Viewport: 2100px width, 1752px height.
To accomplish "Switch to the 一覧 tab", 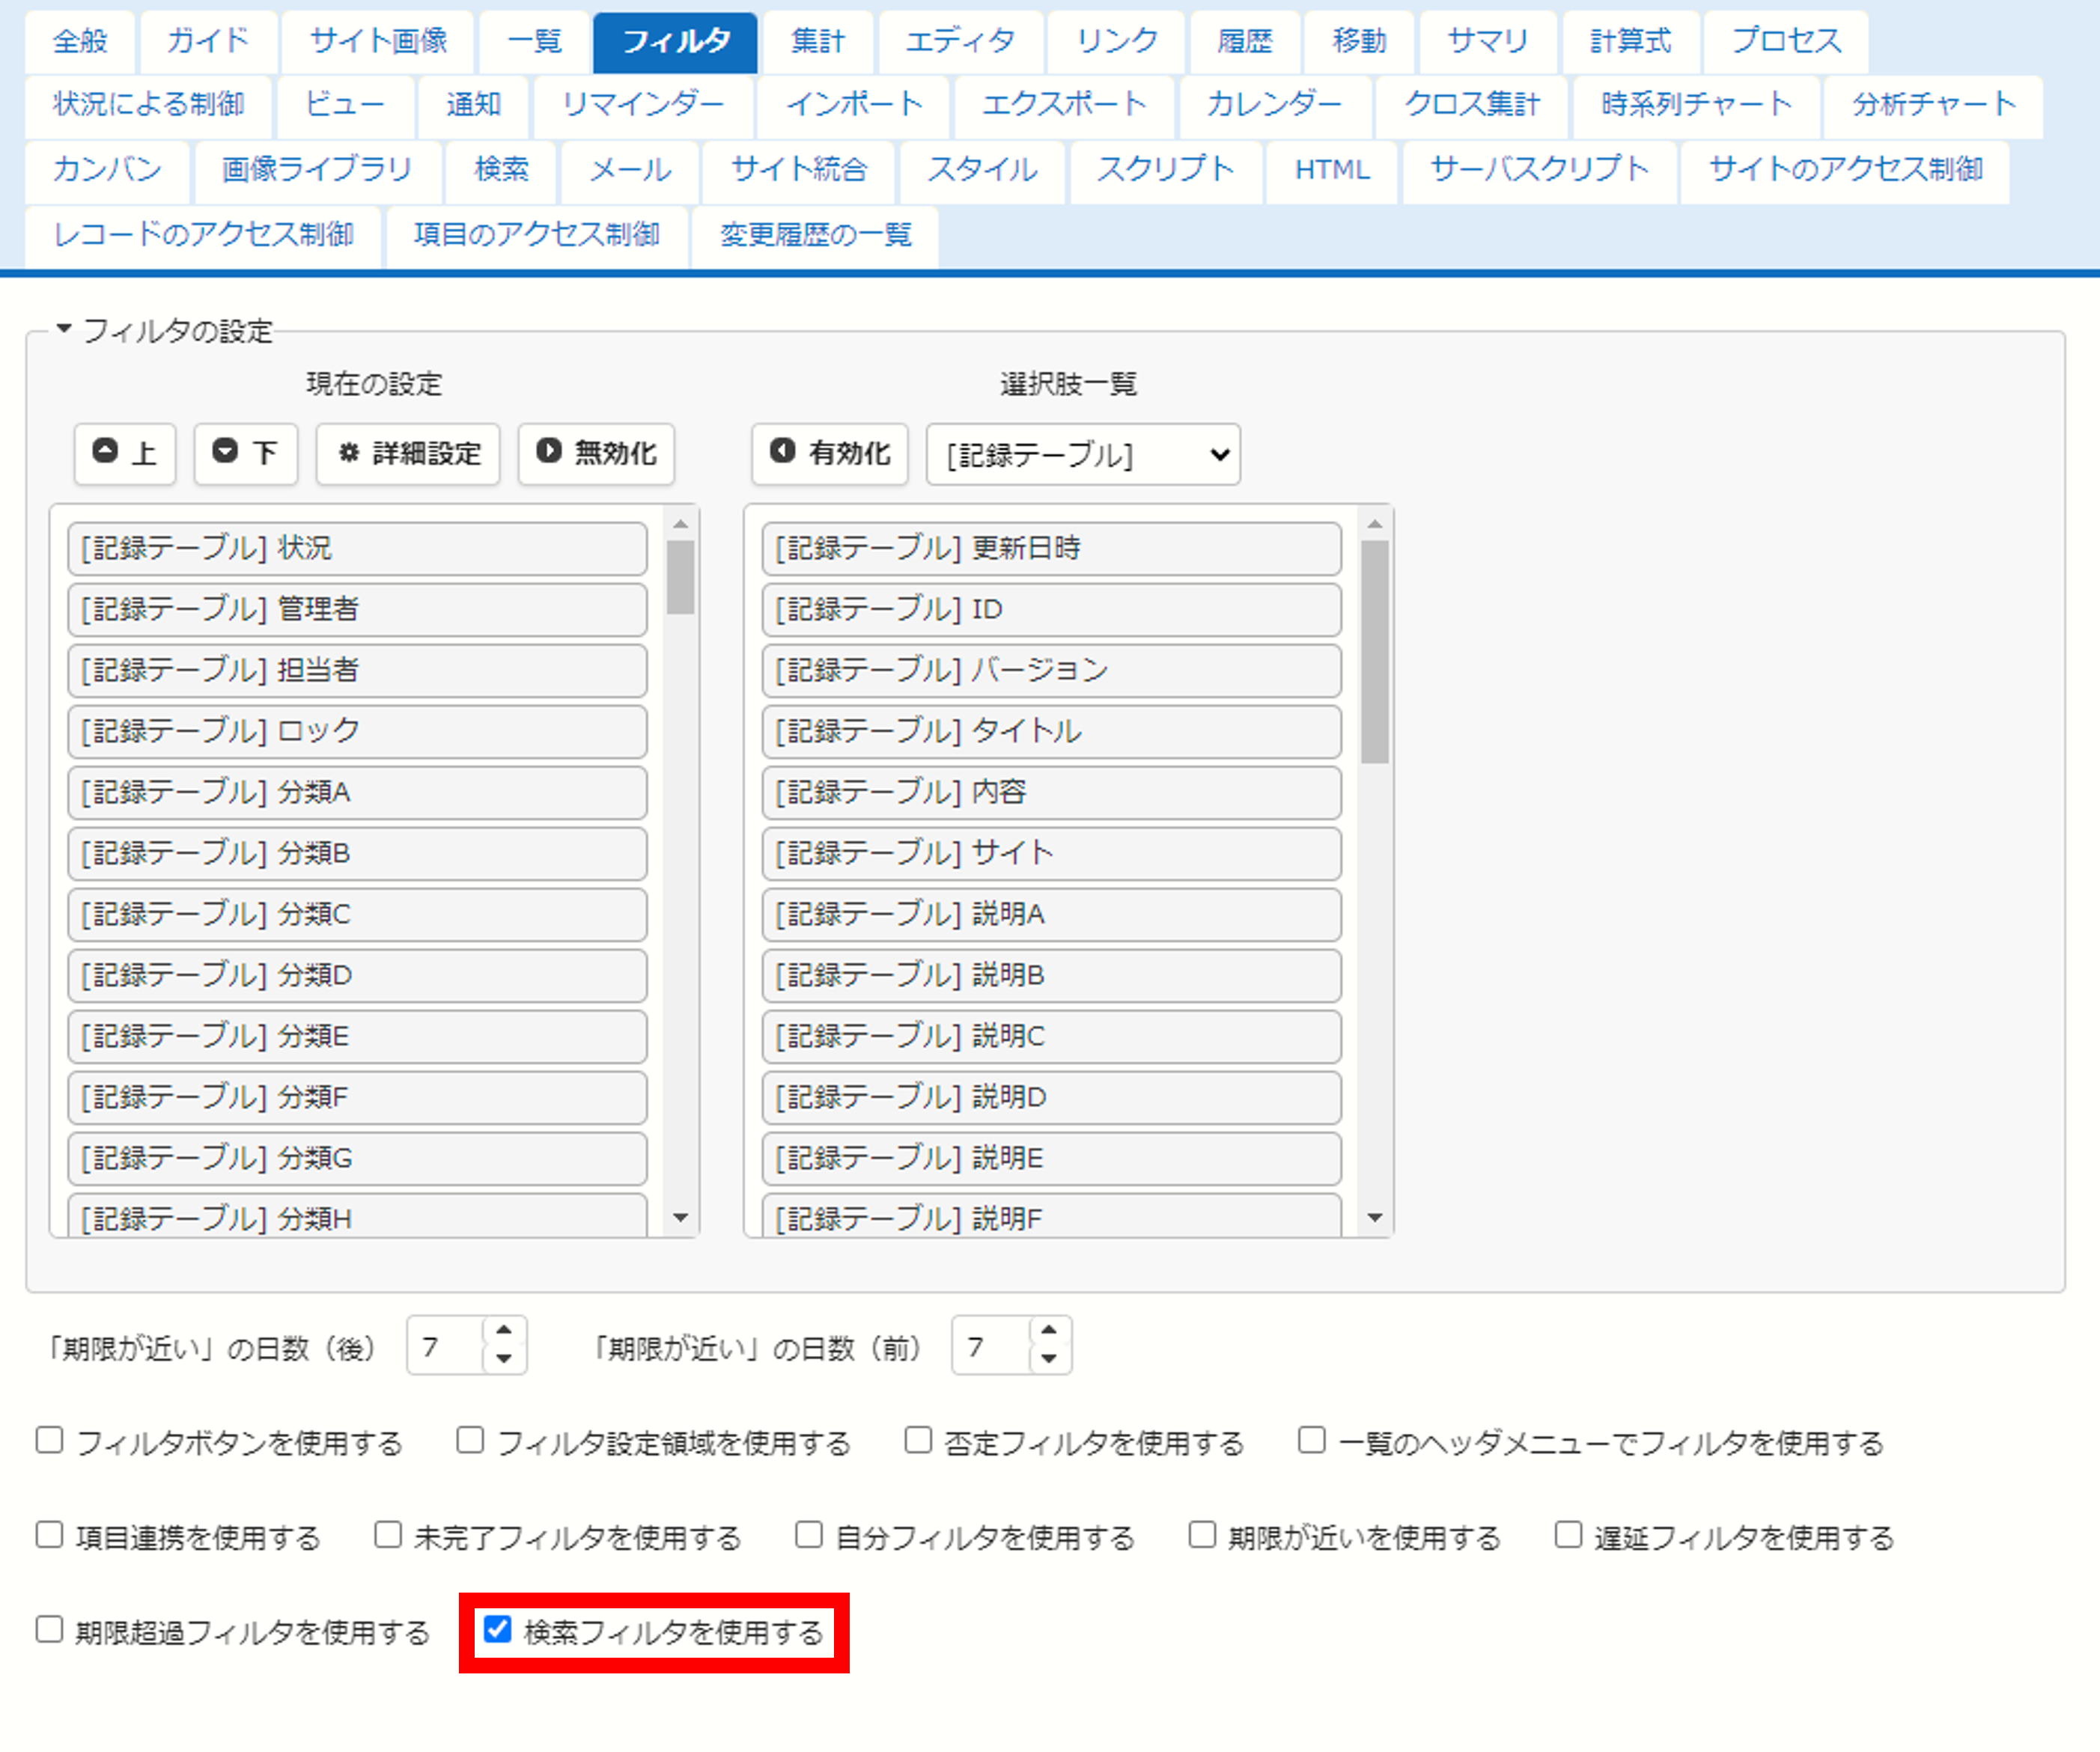I will click(x=535, y=41).
